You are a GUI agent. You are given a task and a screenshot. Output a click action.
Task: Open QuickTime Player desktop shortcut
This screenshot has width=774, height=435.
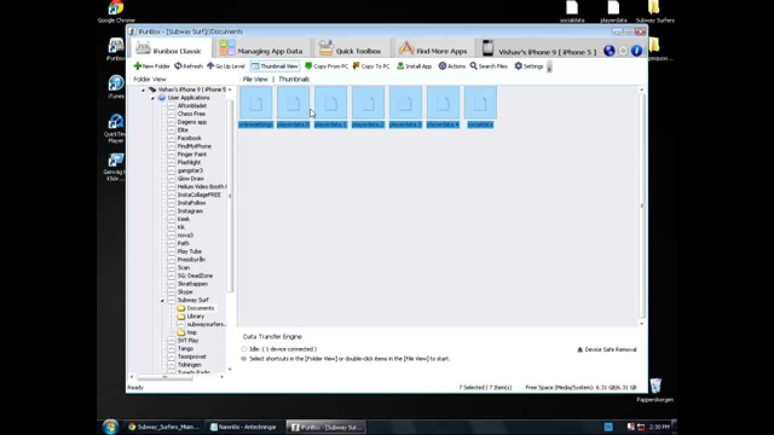(115, 129)
